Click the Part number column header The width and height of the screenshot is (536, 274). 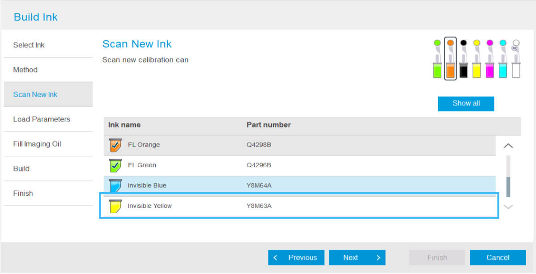point(269,125)
